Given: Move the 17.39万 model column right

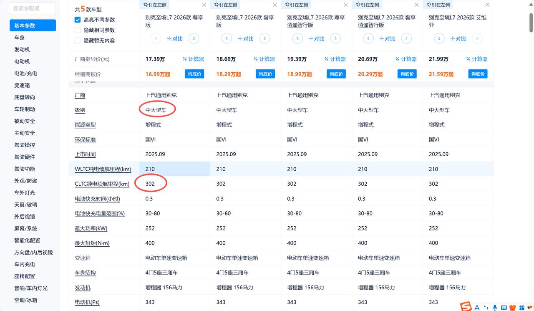Looking at the screenshot, I should click(x=194, y=39).
